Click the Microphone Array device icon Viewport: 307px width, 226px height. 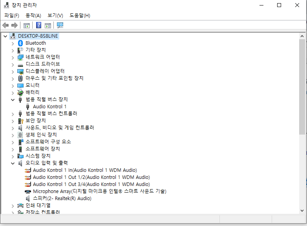coord(28,191)
